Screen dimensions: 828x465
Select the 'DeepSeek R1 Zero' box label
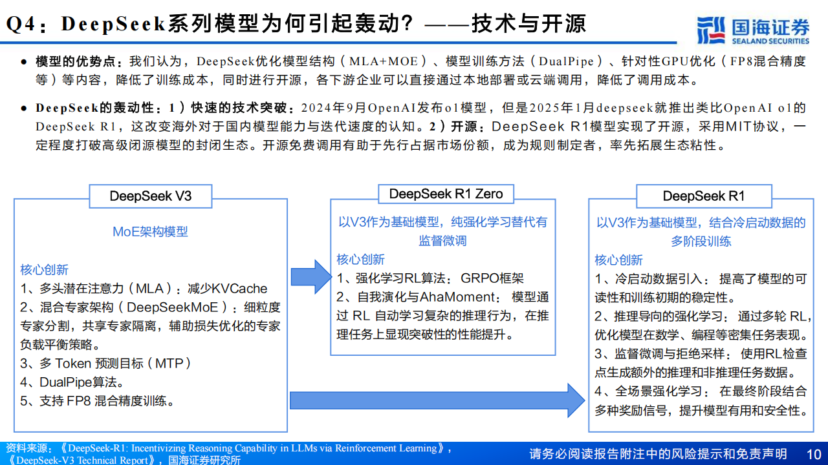446,194
